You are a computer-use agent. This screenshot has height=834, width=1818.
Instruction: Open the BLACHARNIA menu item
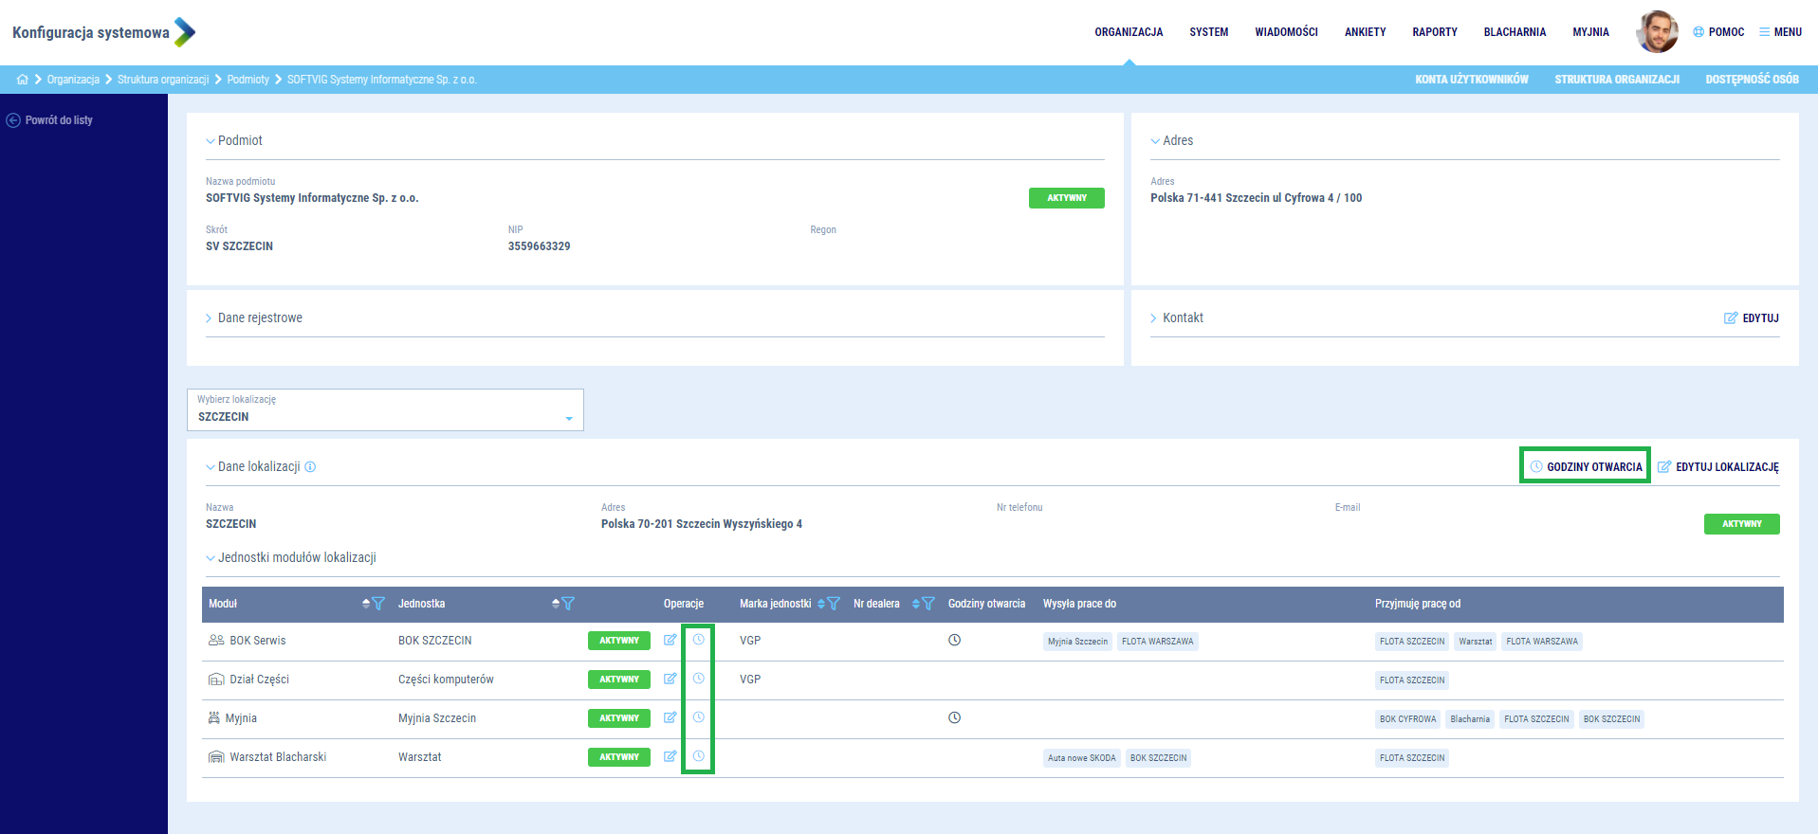1514,32
